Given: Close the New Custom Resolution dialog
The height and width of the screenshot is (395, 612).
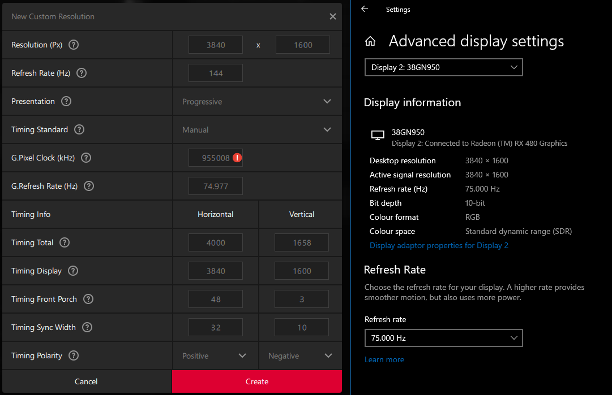Looking at the screenshot, I should pos(332,16).
